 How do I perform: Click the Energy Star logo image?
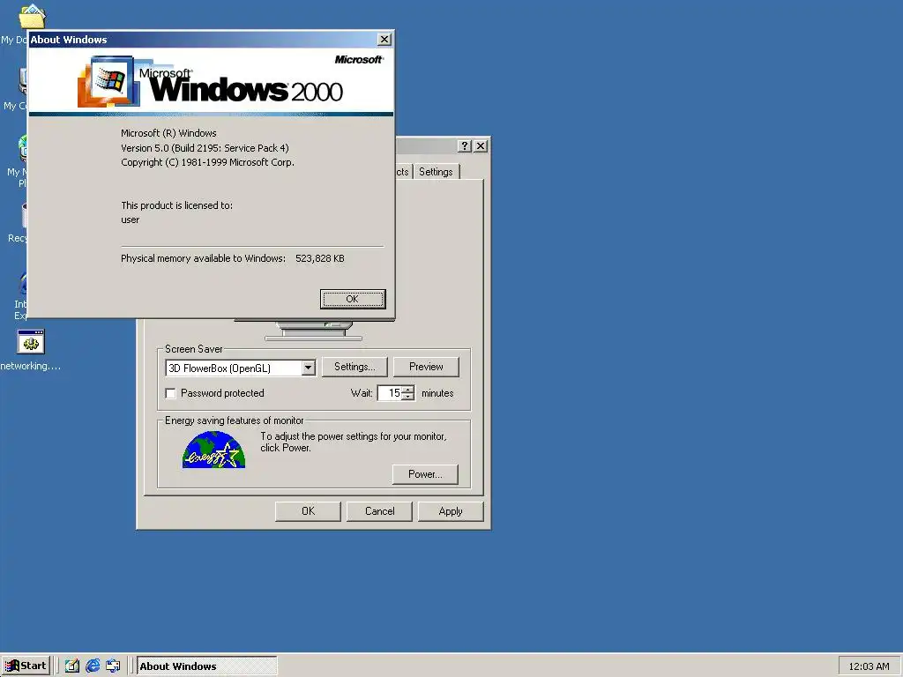[213, 450]
